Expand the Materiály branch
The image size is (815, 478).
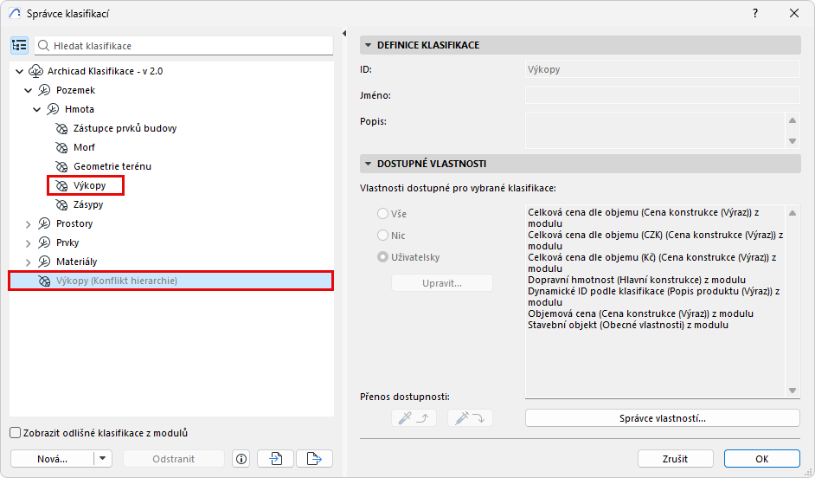click(29, 262)
